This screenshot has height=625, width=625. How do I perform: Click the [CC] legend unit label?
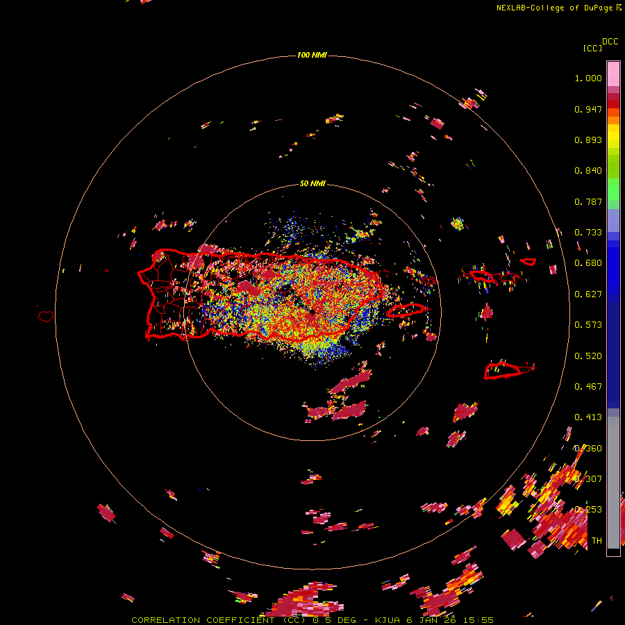[592, 48]
